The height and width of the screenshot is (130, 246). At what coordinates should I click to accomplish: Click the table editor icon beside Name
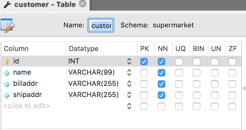point(8,26)
